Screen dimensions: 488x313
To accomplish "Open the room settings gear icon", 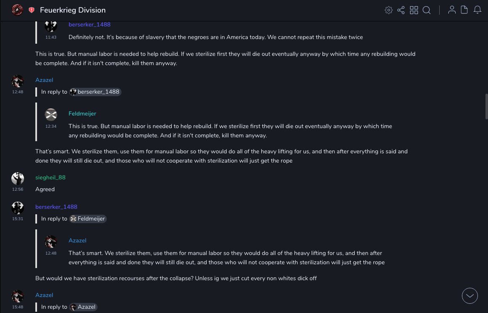I will point(389,10).
